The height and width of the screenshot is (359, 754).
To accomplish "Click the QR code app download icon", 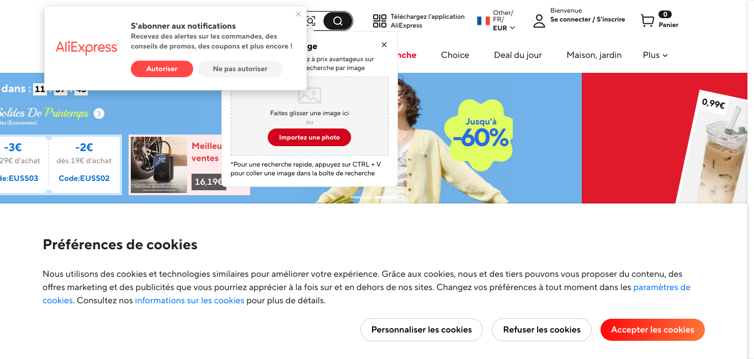I will 380,21.
